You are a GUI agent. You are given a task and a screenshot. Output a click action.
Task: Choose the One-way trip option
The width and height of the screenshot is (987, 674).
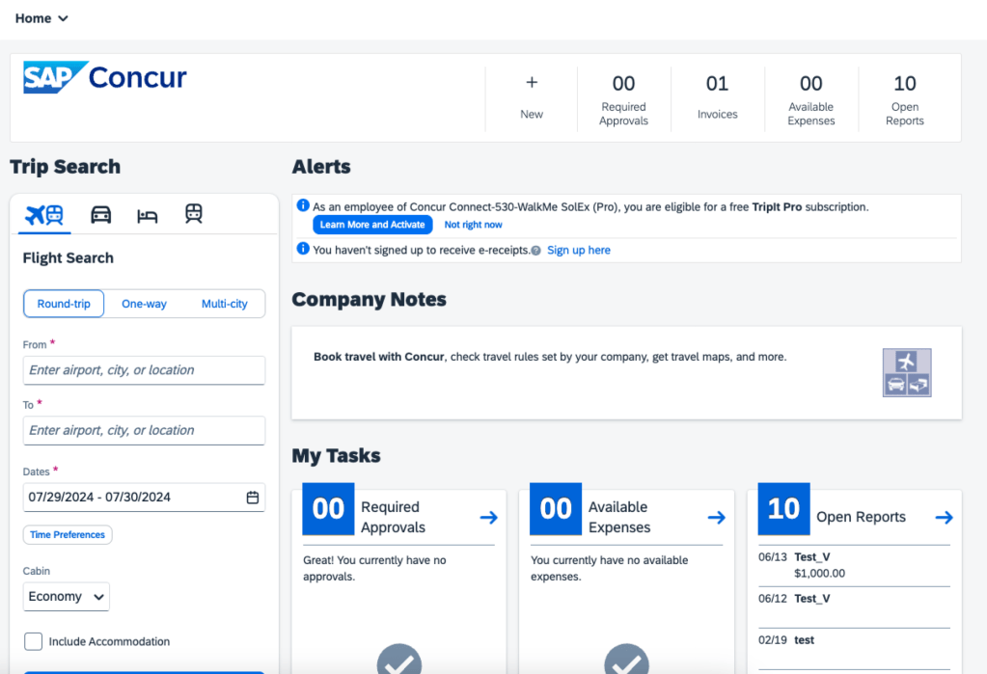point(144,304)
